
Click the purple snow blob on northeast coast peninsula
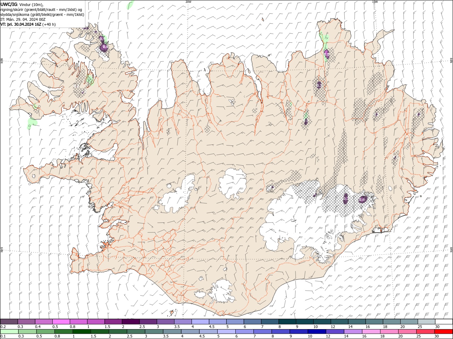(327, 54)
